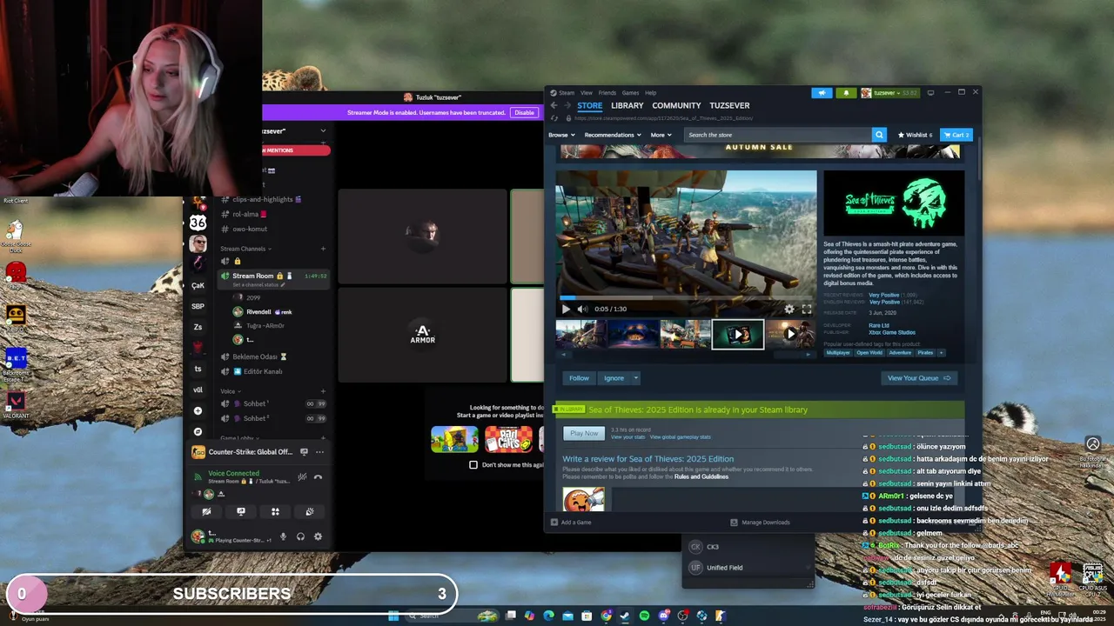Screen dimensions: 1114x626
Task: Add channel to Stream Channels category
Action: click(323, 249)
